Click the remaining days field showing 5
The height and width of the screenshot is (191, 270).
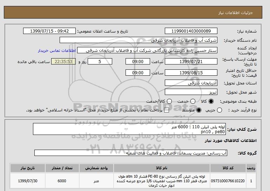(x=100, y=61)
